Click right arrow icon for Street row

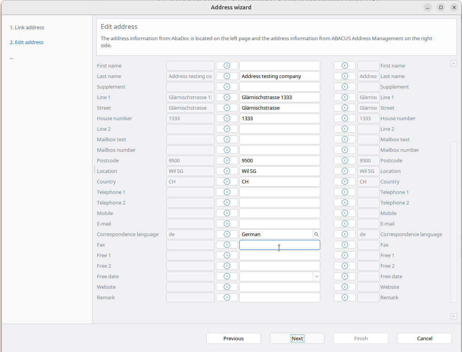coord(227,108)
